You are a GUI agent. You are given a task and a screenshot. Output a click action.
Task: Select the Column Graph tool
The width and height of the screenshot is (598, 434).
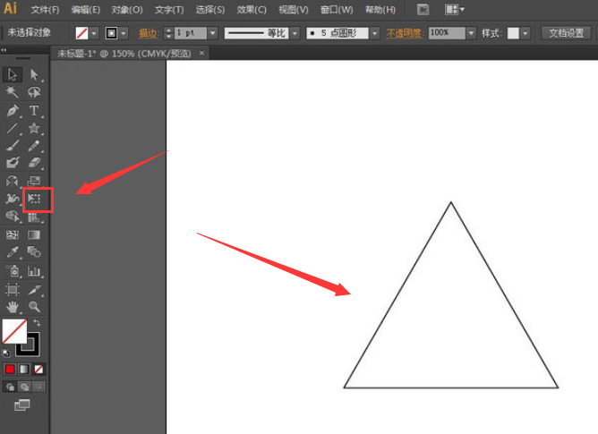(34, 271)
